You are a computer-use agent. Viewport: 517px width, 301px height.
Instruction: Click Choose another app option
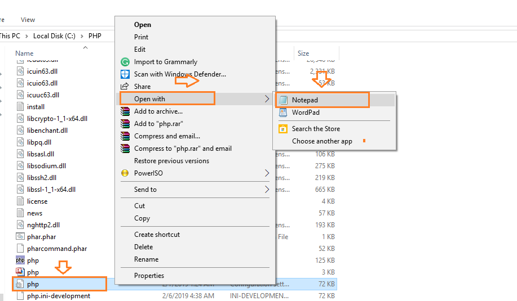322,141
